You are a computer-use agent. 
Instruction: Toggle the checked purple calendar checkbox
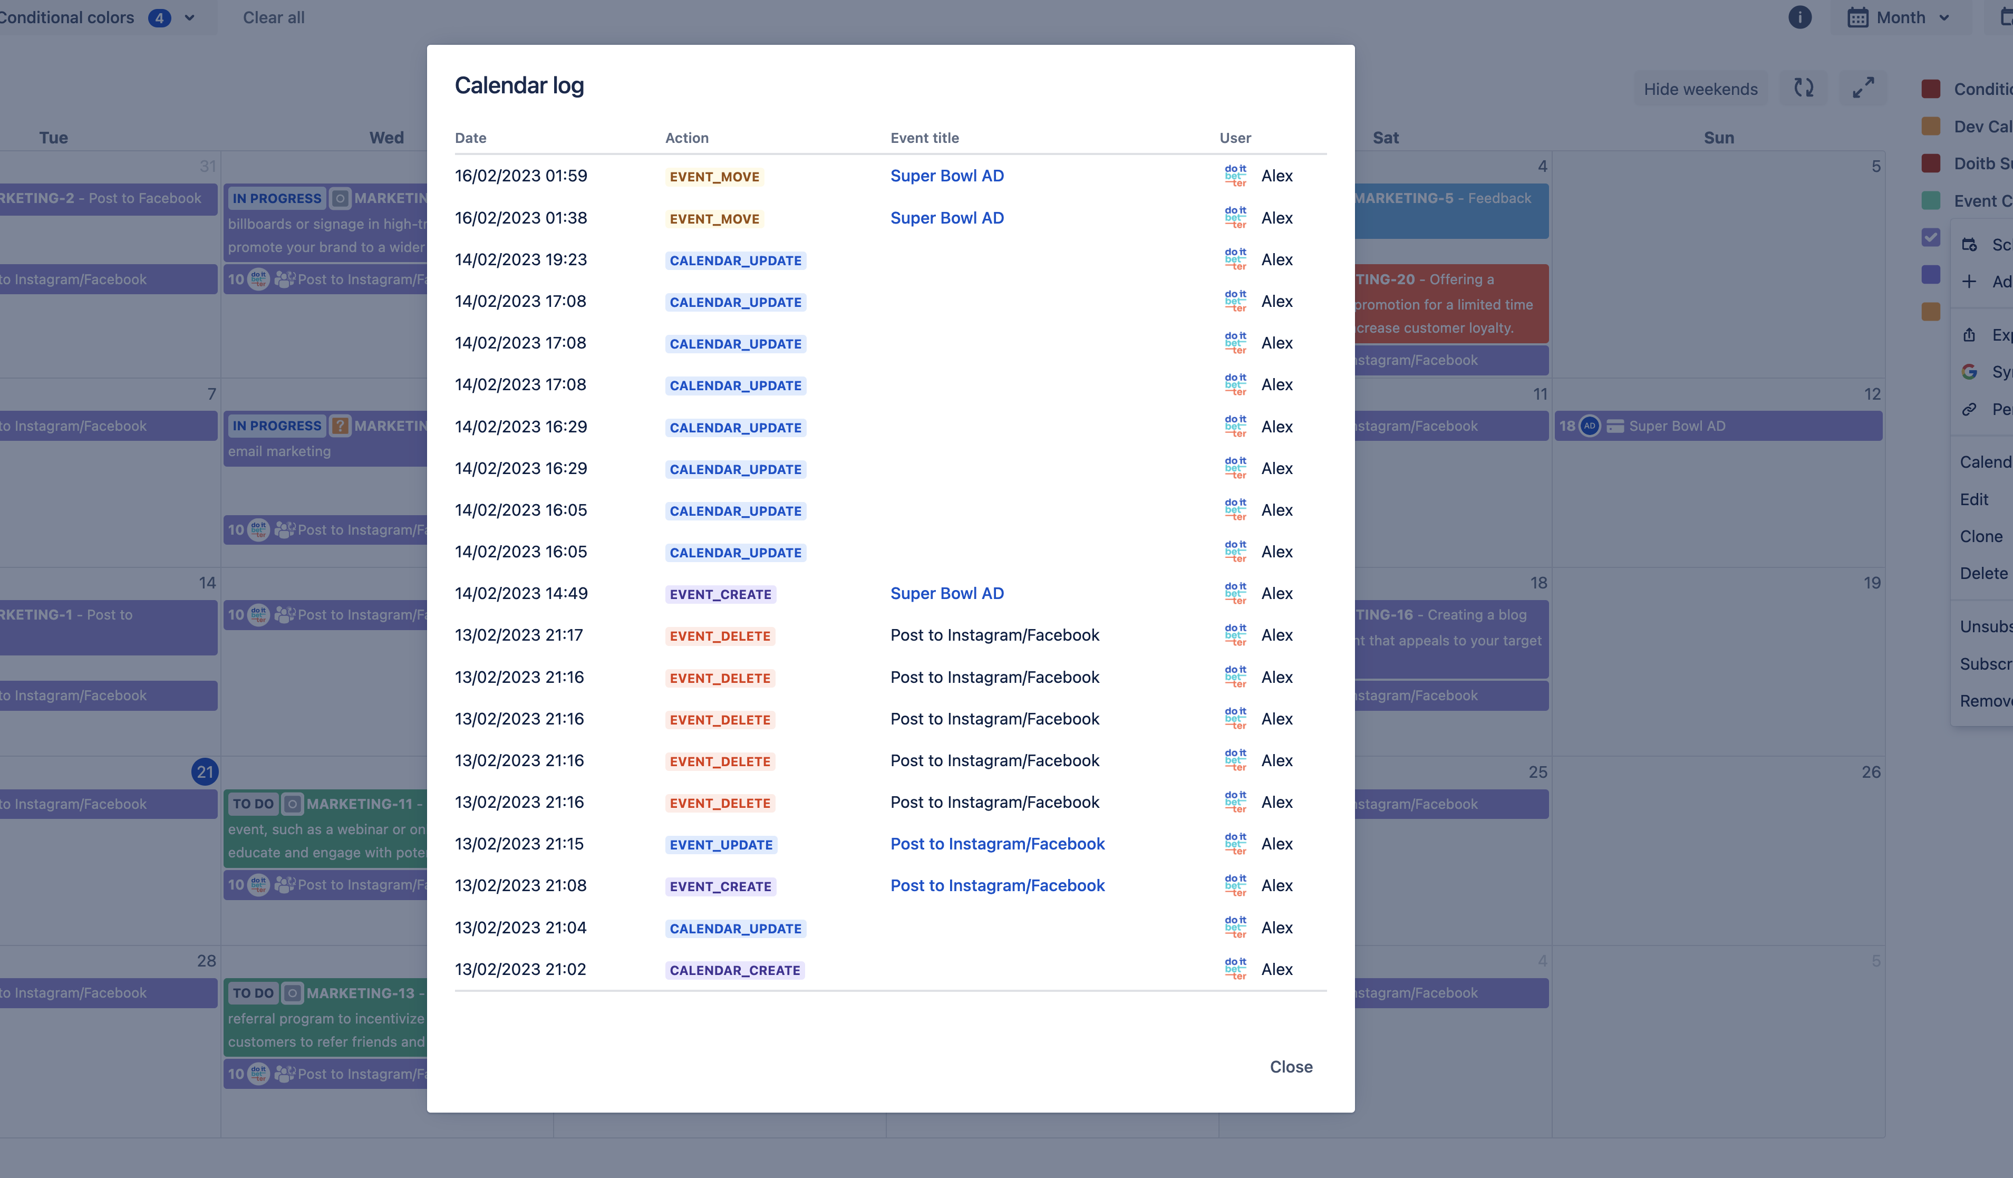(1931, 237)
